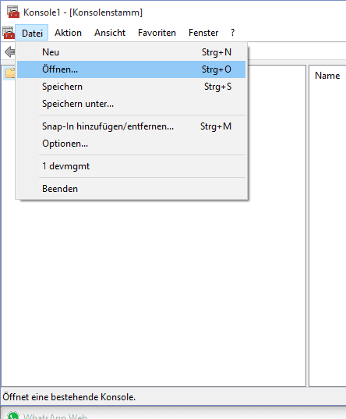The height and width of the screenshot is (419, 346).
Task: Select the Konsolenstamm folder icon in tree
Action: point(10,73)
